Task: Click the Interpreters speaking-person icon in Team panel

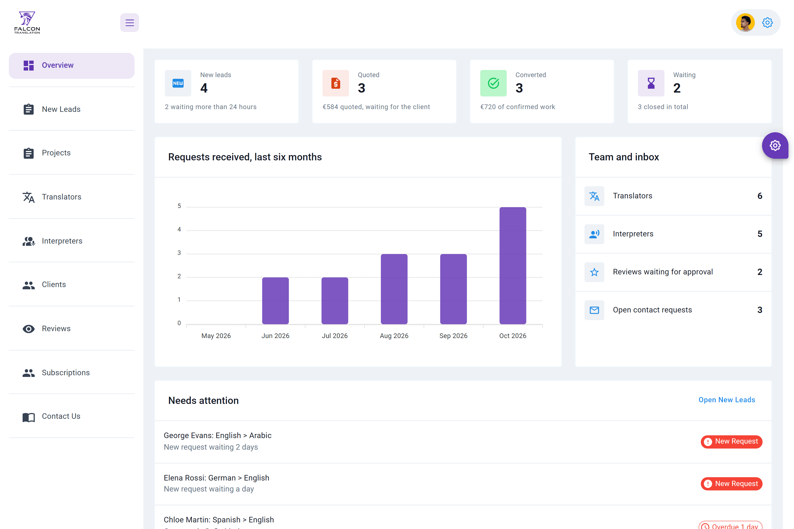Action: (594, 234)
